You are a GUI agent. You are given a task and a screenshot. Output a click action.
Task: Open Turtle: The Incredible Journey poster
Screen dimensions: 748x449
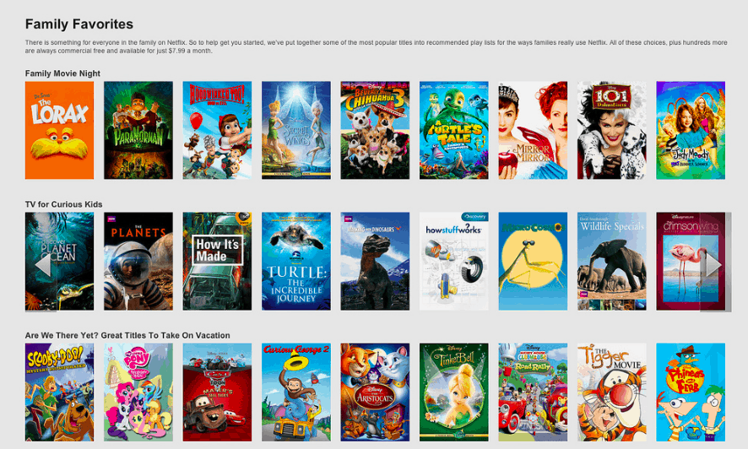click(x=296, y=261)
